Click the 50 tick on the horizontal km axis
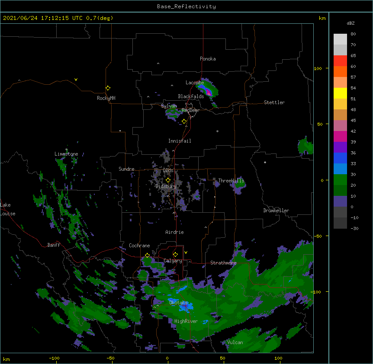 [222, 358]
